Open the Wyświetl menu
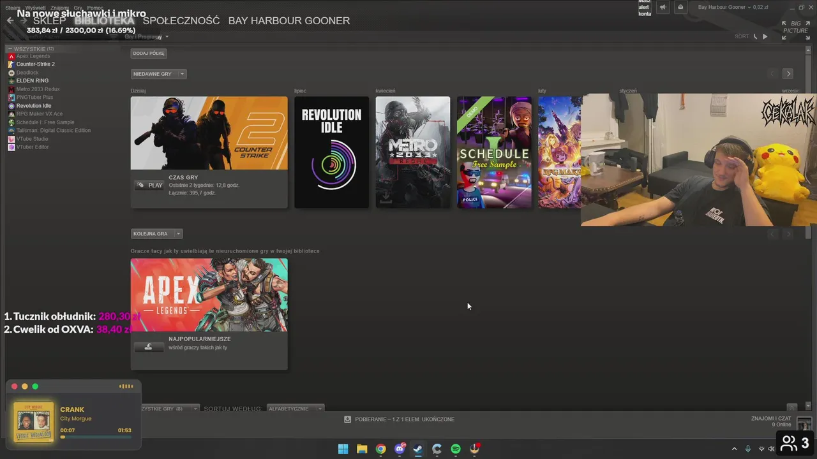The image size is (817, 459). point(35,8)
